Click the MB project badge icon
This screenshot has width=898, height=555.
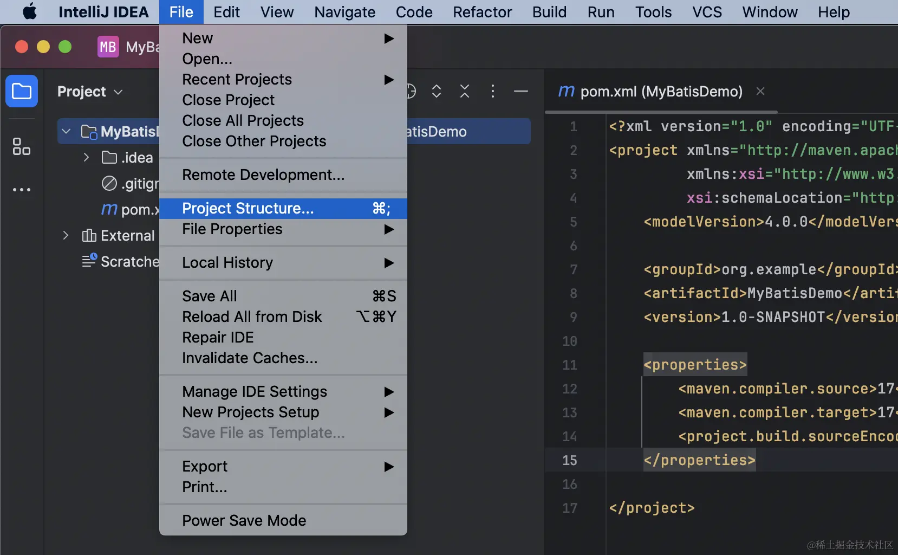108,47
